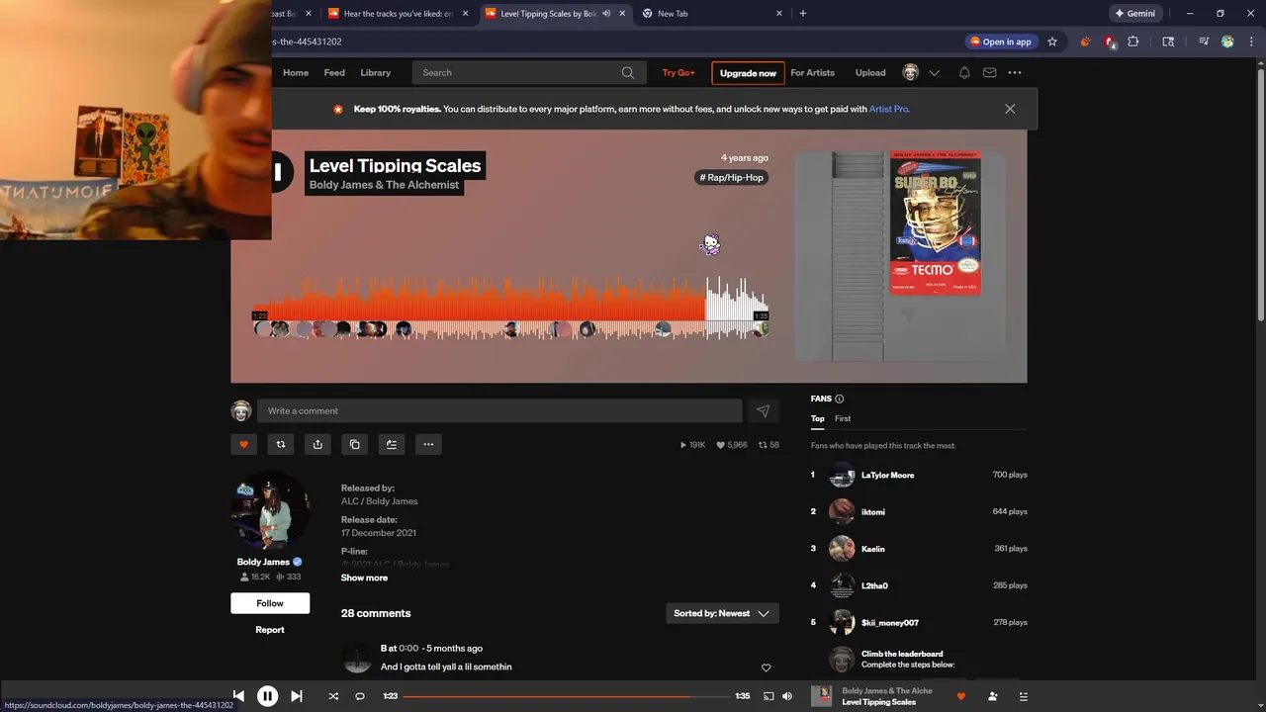Click the Open in app button
The image size is (1266, 712).
(x=1001, y=42)
